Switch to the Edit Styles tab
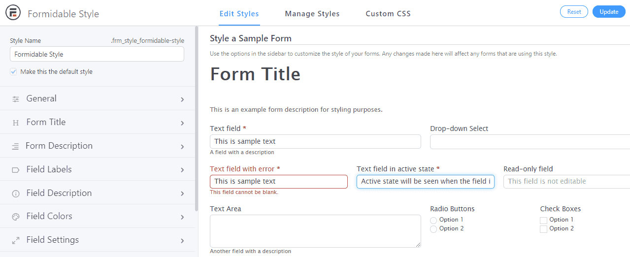This screenshot has height=257, width=630. pyautogui.click(x=239, y=14)
